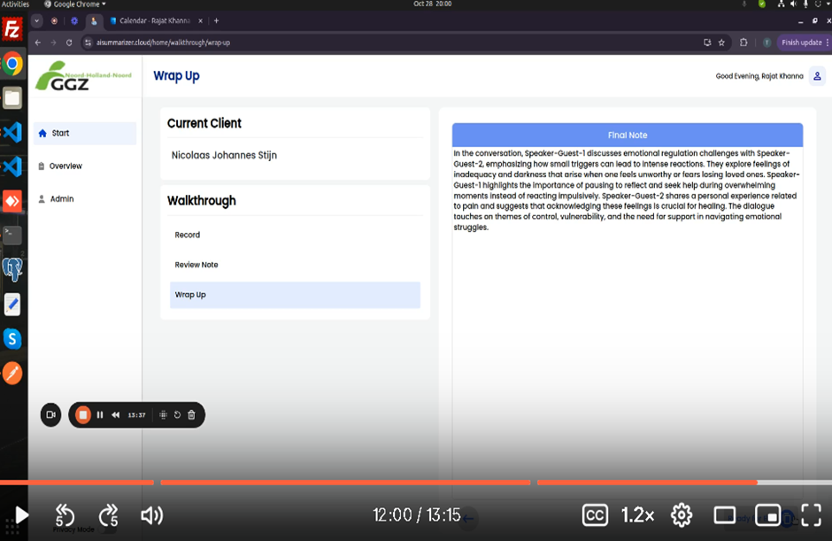Stop the screen recording

(x=82, y=414)
